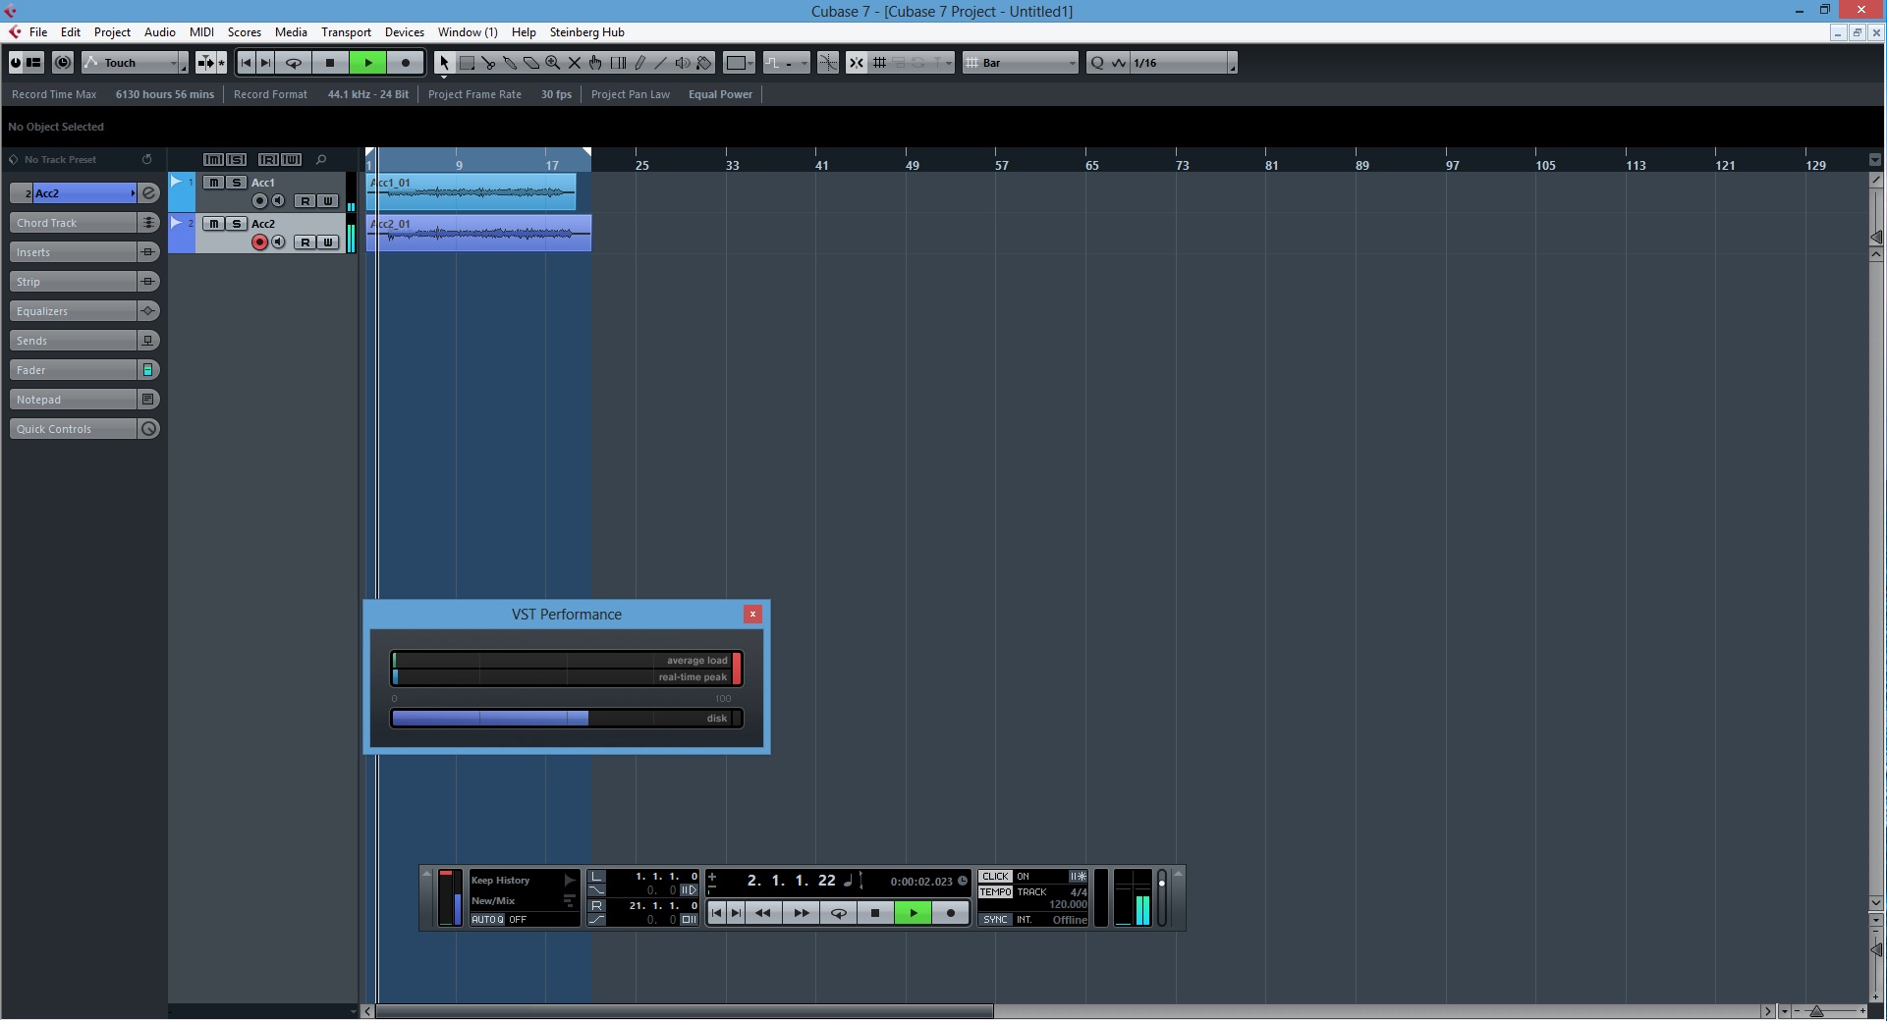Open the Bar snap type dropdown
The width and height of the screenshot is (1887, 1021).
coord(1021,63)
